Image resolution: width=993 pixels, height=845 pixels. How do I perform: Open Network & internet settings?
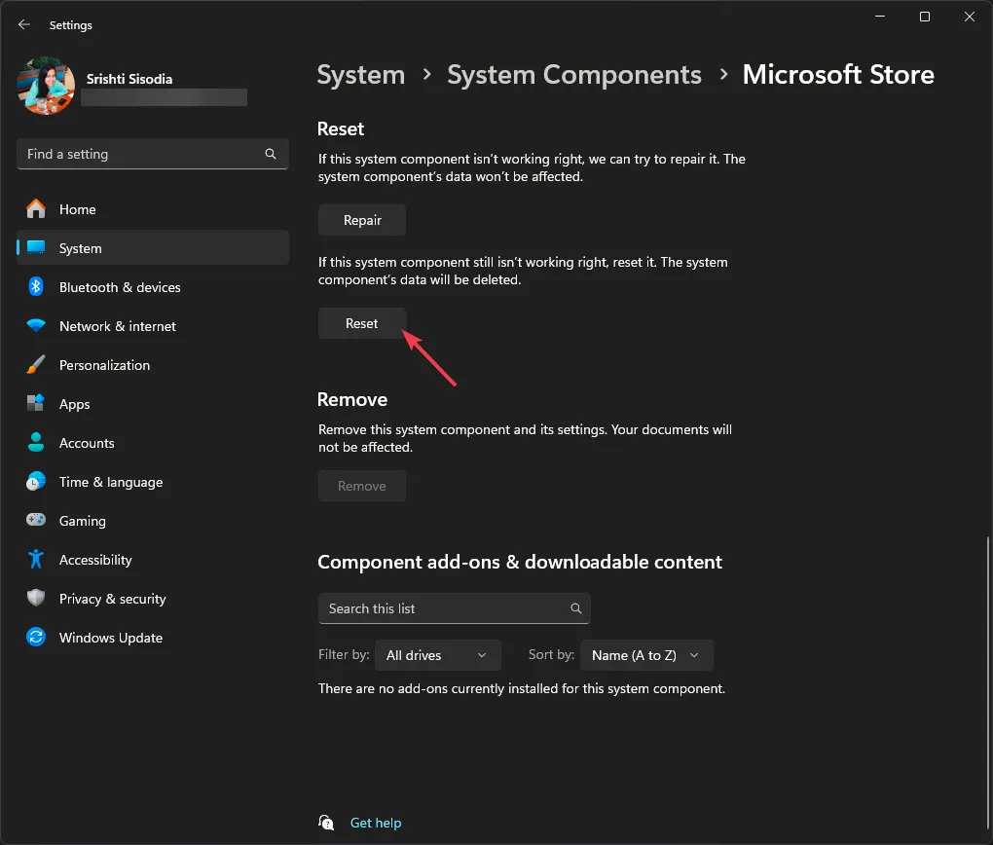(x=153, y=326)
